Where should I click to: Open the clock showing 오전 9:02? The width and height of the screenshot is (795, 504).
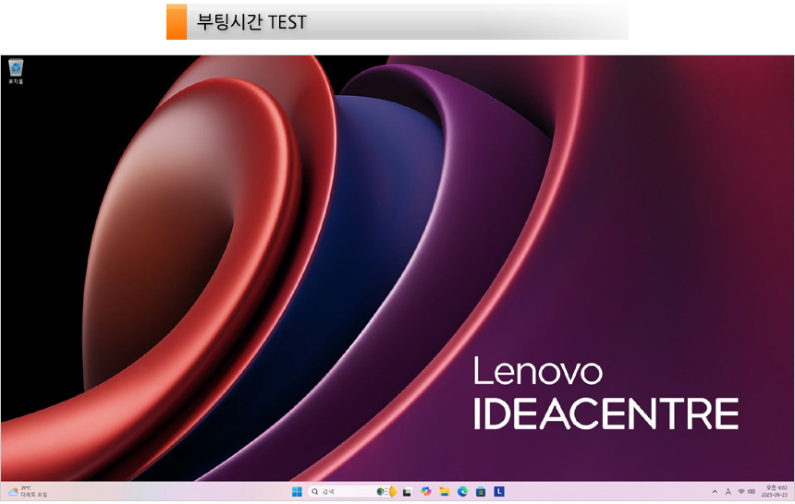click(x=775, y=492)
